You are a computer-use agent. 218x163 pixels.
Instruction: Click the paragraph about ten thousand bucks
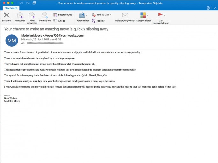tap(70, 70)
